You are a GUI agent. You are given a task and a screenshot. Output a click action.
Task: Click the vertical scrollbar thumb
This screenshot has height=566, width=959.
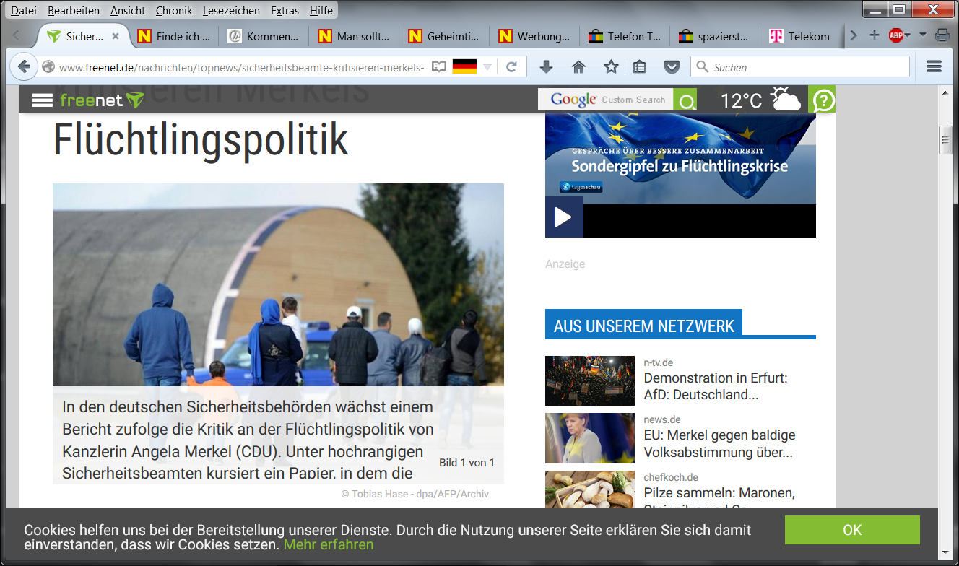point(946,140)
